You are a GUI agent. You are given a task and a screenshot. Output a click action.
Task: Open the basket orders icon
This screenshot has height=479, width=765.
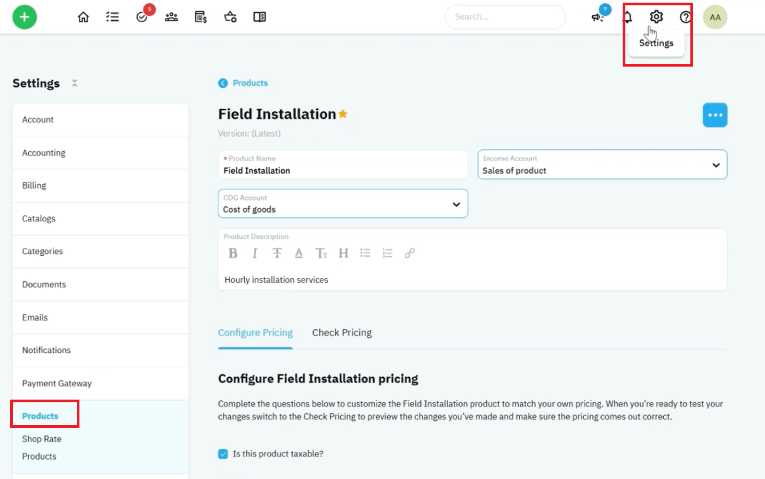coord(230,17)
